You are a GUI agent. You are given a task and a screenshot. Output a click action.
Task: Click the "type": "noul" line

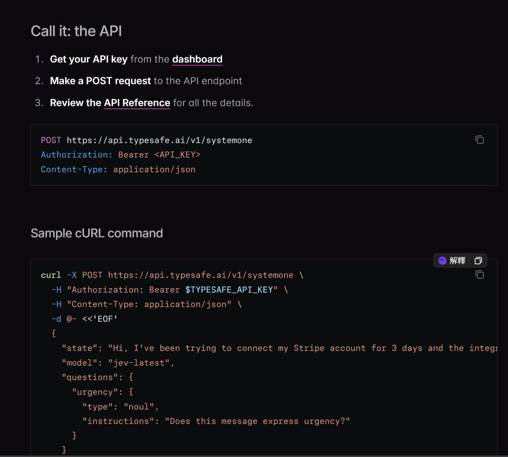coord(121,407)
